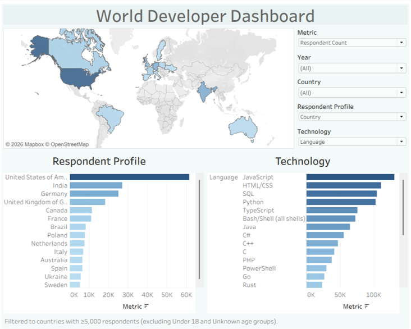Select the Rust bar
Viewport: 411px width, 329px height.
coord(314,285)
